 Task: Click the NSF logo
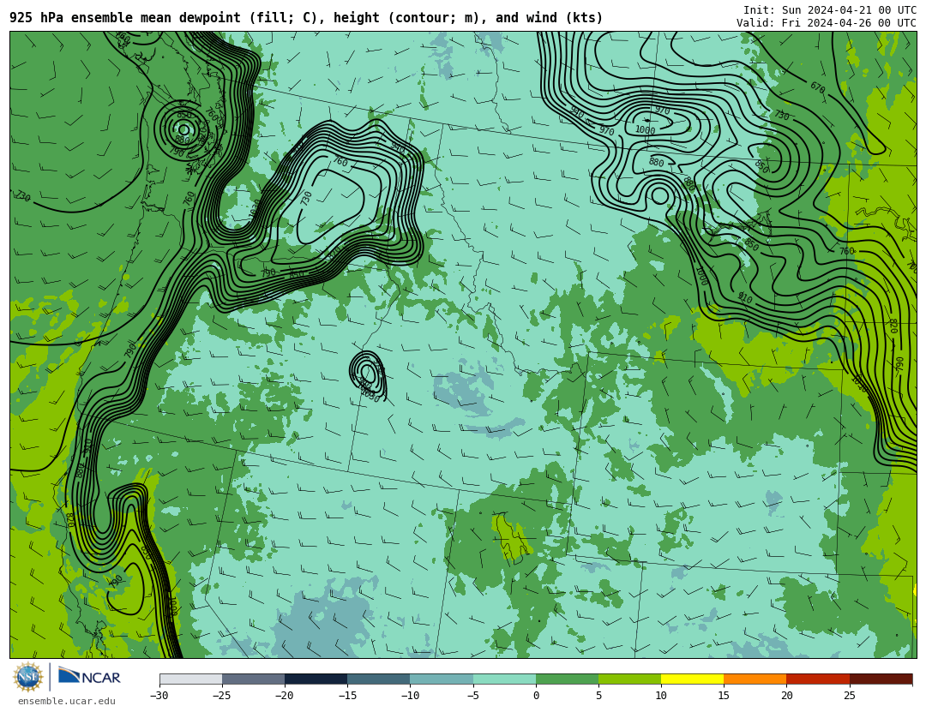click(x=27, y=677)
